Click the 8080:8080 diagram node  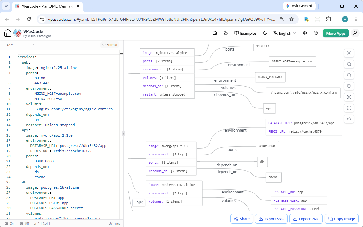click(267, 146)
